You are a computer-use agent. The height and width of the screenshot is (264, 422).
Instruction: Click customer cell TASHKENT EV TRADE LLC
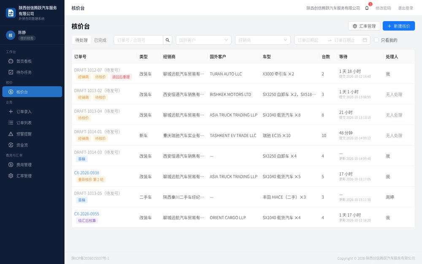[233, 136]
